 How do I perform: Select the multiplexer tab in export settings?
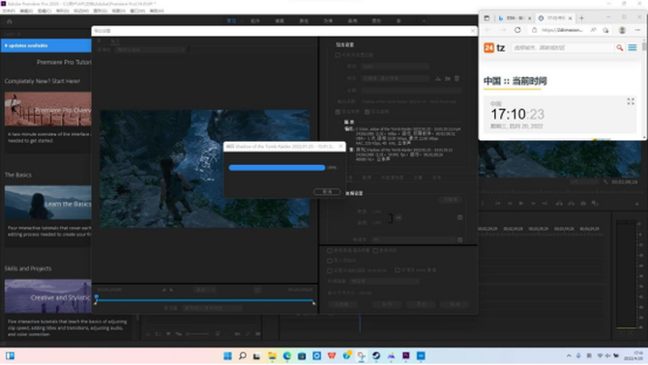pyautogui.click(x=393, y=178)
